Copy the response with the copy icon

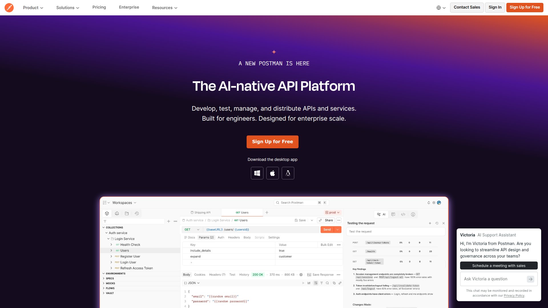(x=334, y=283)
